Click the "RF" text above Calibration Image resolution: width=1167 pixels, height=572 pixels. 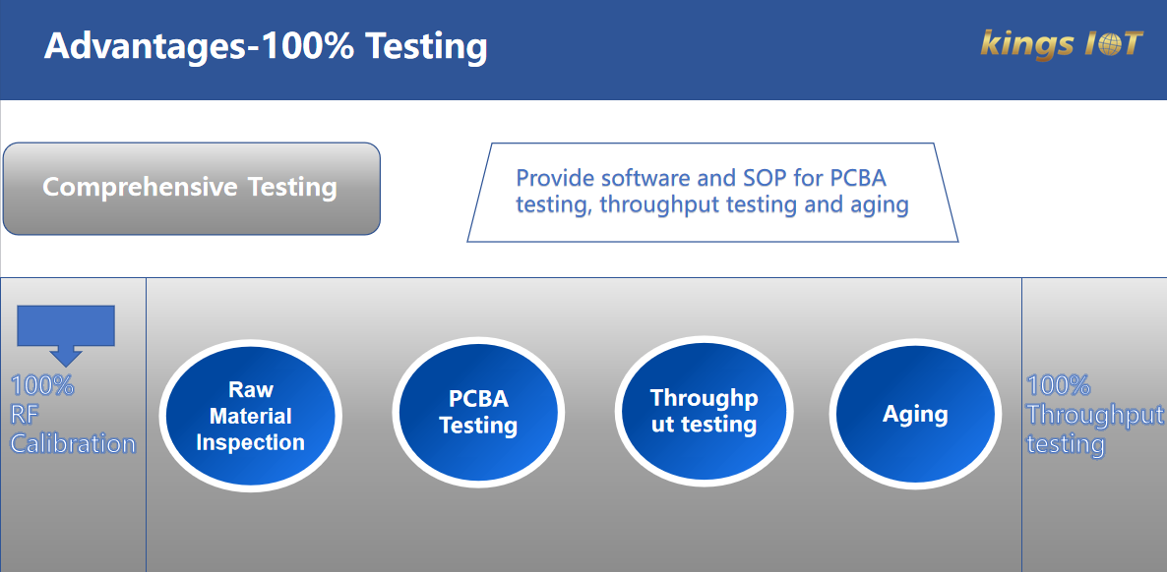(24, 415)
